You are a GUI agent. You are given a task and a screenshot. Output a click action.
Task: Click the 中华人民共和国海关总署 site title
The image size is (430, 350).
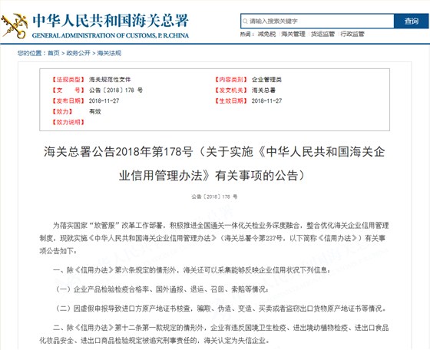[111, 21]
